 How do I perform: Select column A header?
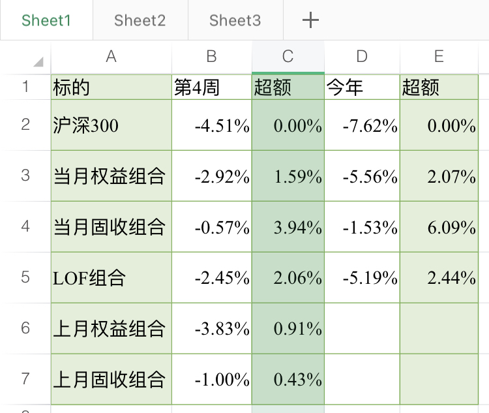pyautogui.click(x=111, y=57)
